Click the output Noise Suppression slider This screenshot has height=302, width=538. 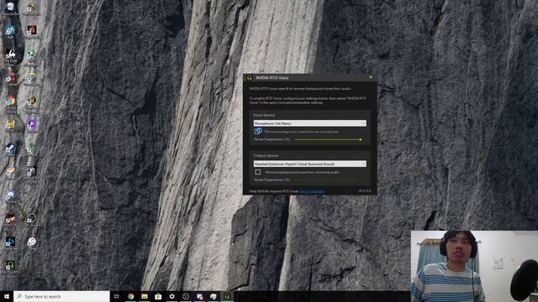point(328,180)
